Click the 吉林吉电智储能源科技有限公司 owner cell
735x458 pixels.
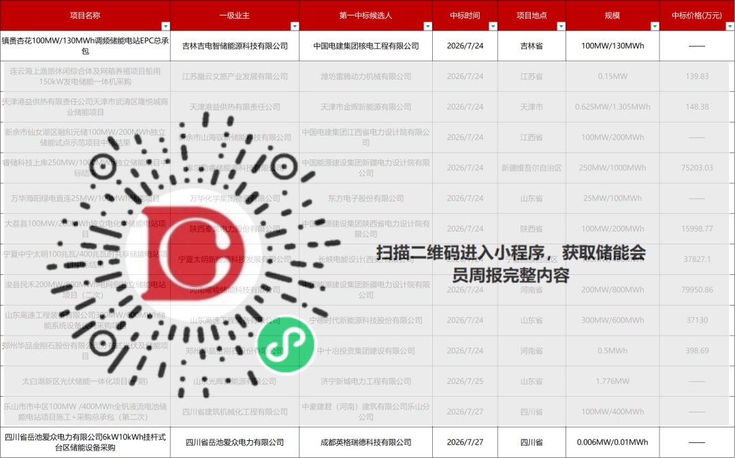[x=235, y=46]
